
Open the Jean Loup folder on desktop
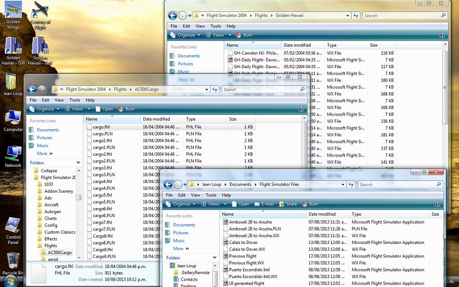click(13, 85)
